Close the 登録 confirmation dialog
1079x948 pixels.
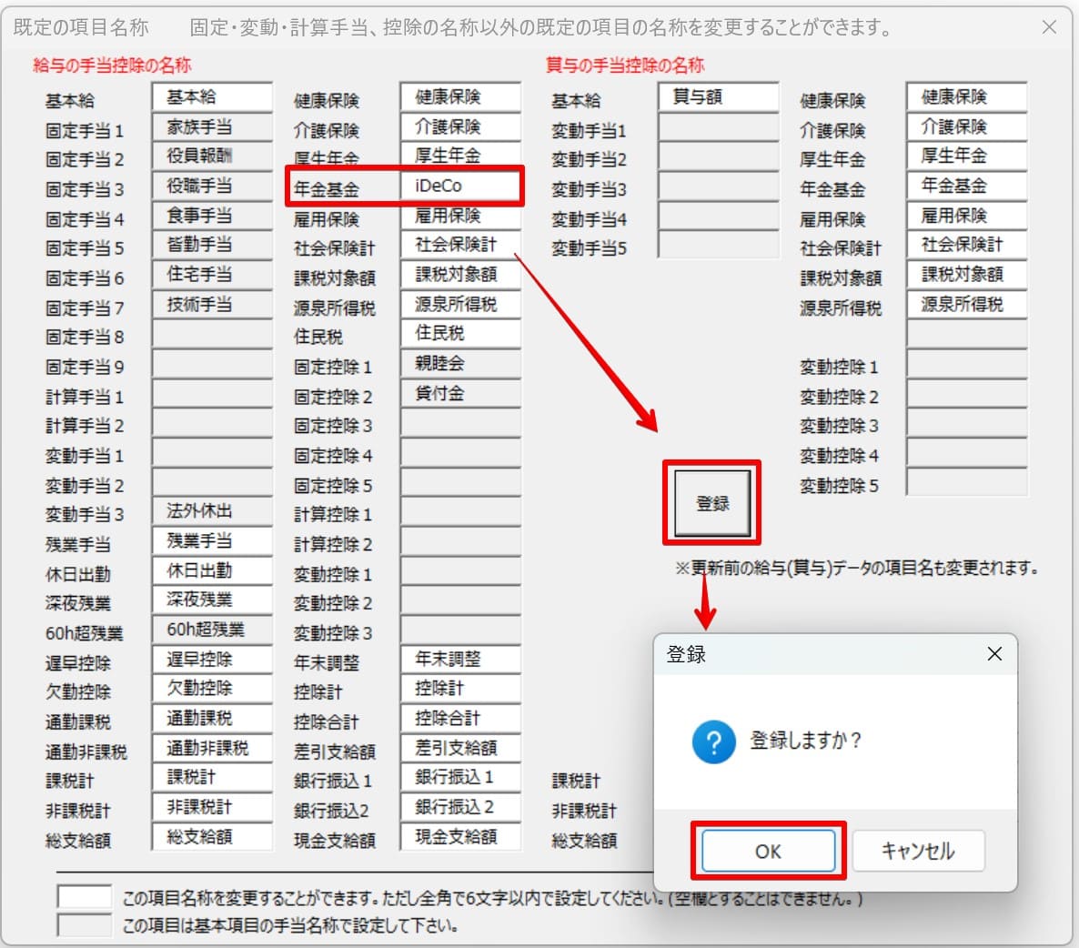994,654
